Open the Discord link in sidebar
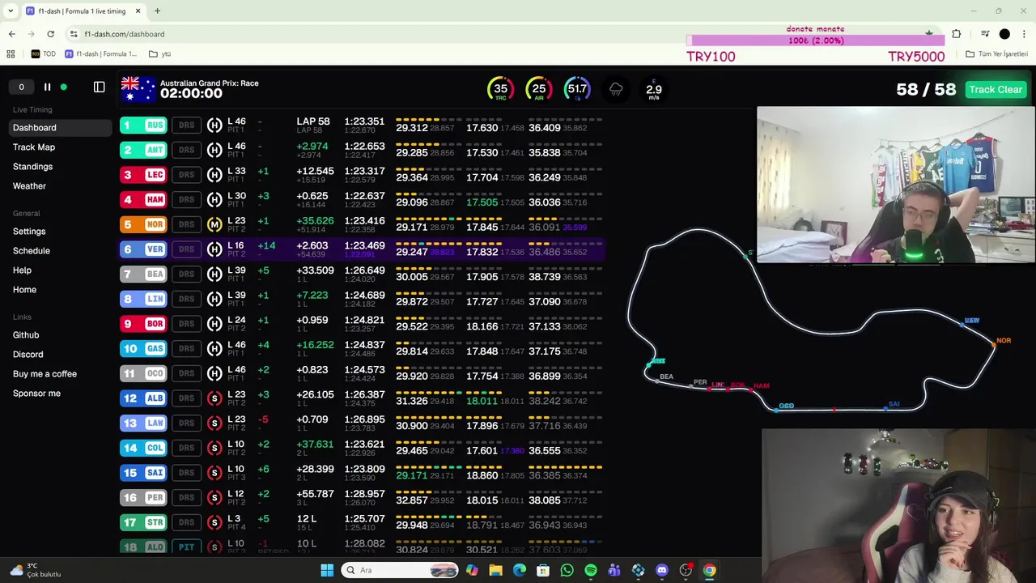 [x=28, y=354]
